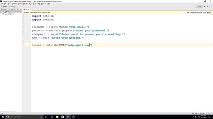Click the Cortana microphone icon
This screenshot has height=119, width=213.
tap(41, 117)
